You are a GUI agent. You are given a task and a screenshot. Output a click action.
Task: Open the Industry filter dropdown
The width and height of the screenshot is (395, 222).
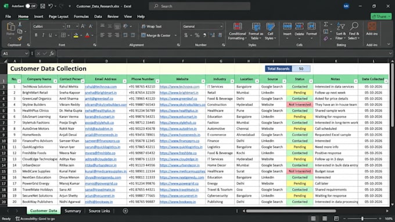tap(232, 81)
